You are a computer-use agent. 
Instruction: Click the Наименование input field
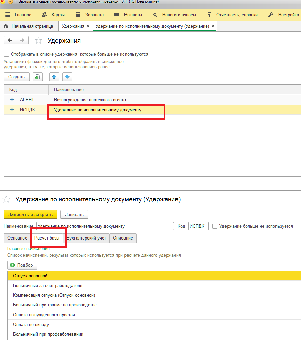pos(105,226)
